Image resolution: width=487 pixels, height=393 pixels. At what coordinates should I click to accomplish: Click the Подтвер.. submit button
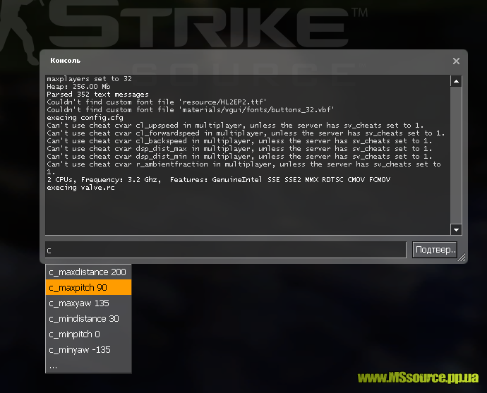coord(435,250)
